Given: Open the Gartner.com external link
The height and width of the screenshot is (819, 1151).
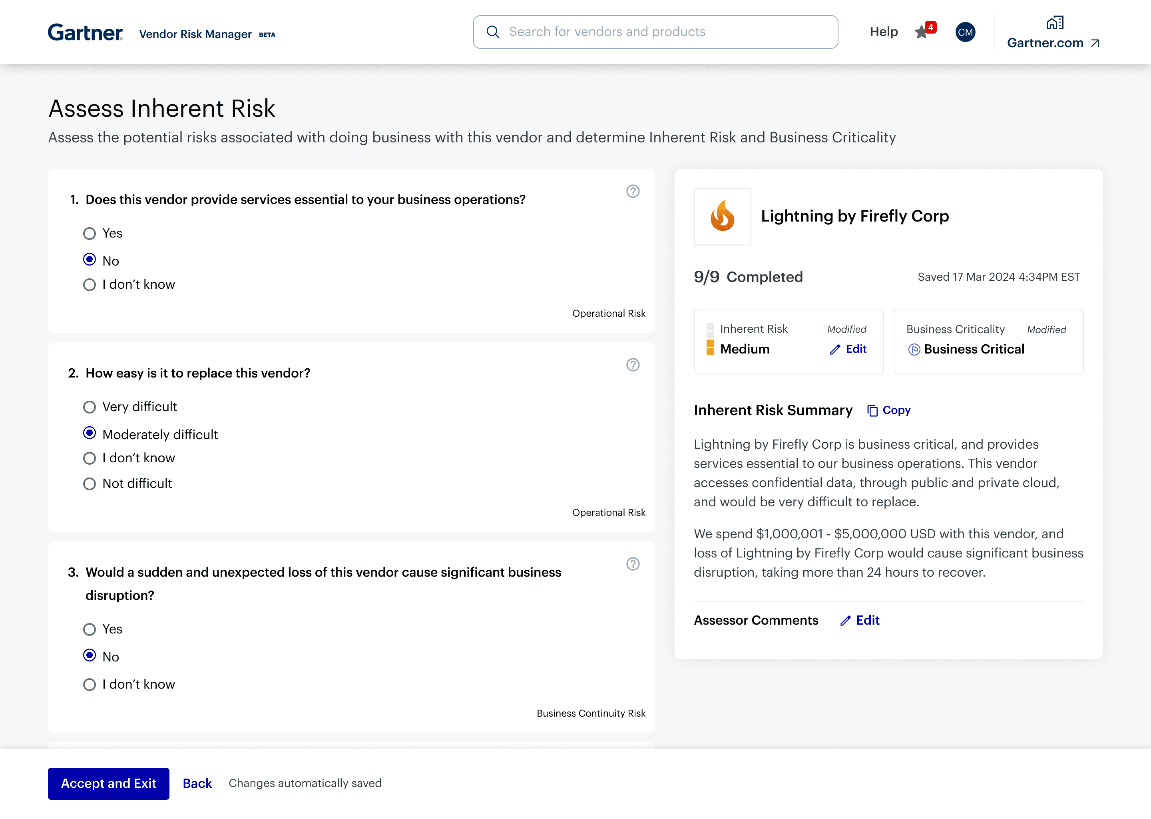Looking at the screenshot, I should tap(1053, 43).
